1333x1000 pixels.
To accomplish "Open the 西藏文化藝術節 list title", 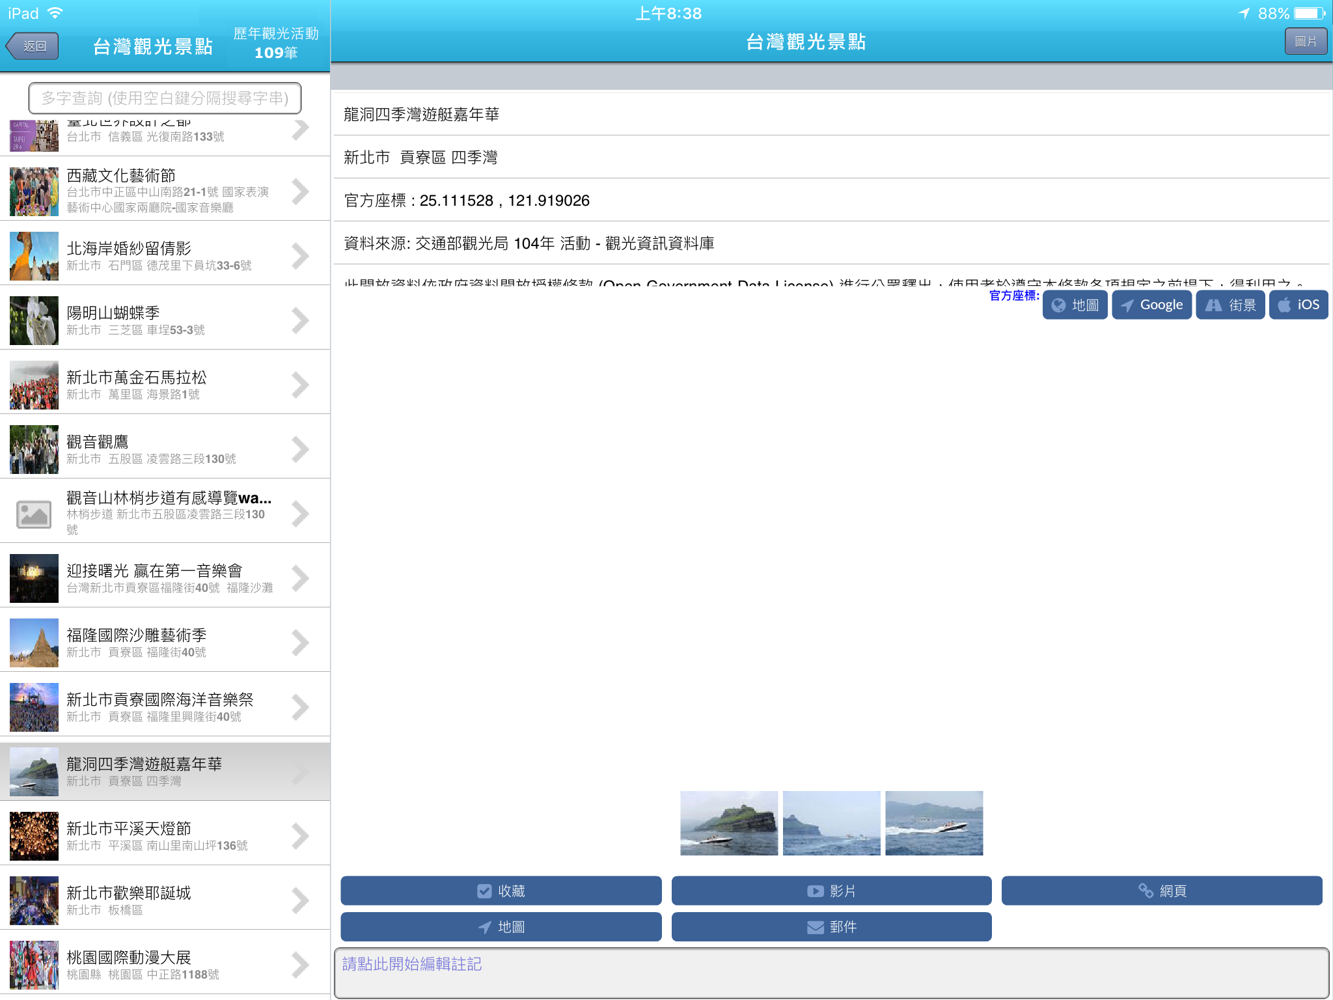I will click(121, 176).
